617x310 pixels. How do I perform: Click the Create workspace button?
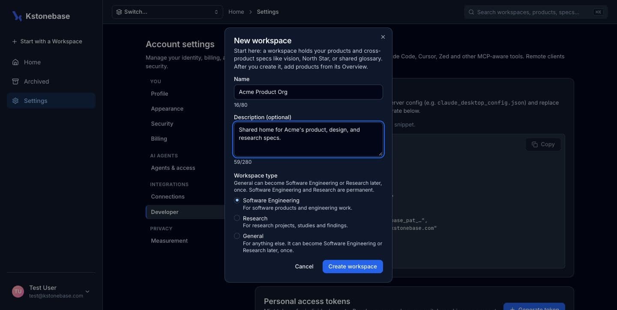pyautogui.click(x=353, y=267)
